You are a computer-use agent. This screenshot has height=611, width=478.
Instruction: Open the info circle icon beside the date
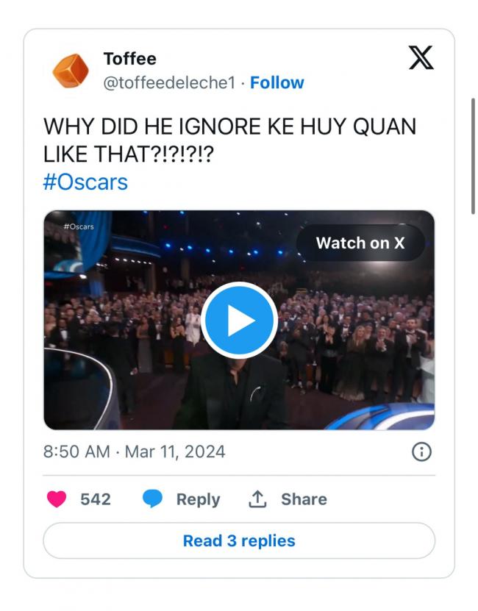click(x=421, y=451)
